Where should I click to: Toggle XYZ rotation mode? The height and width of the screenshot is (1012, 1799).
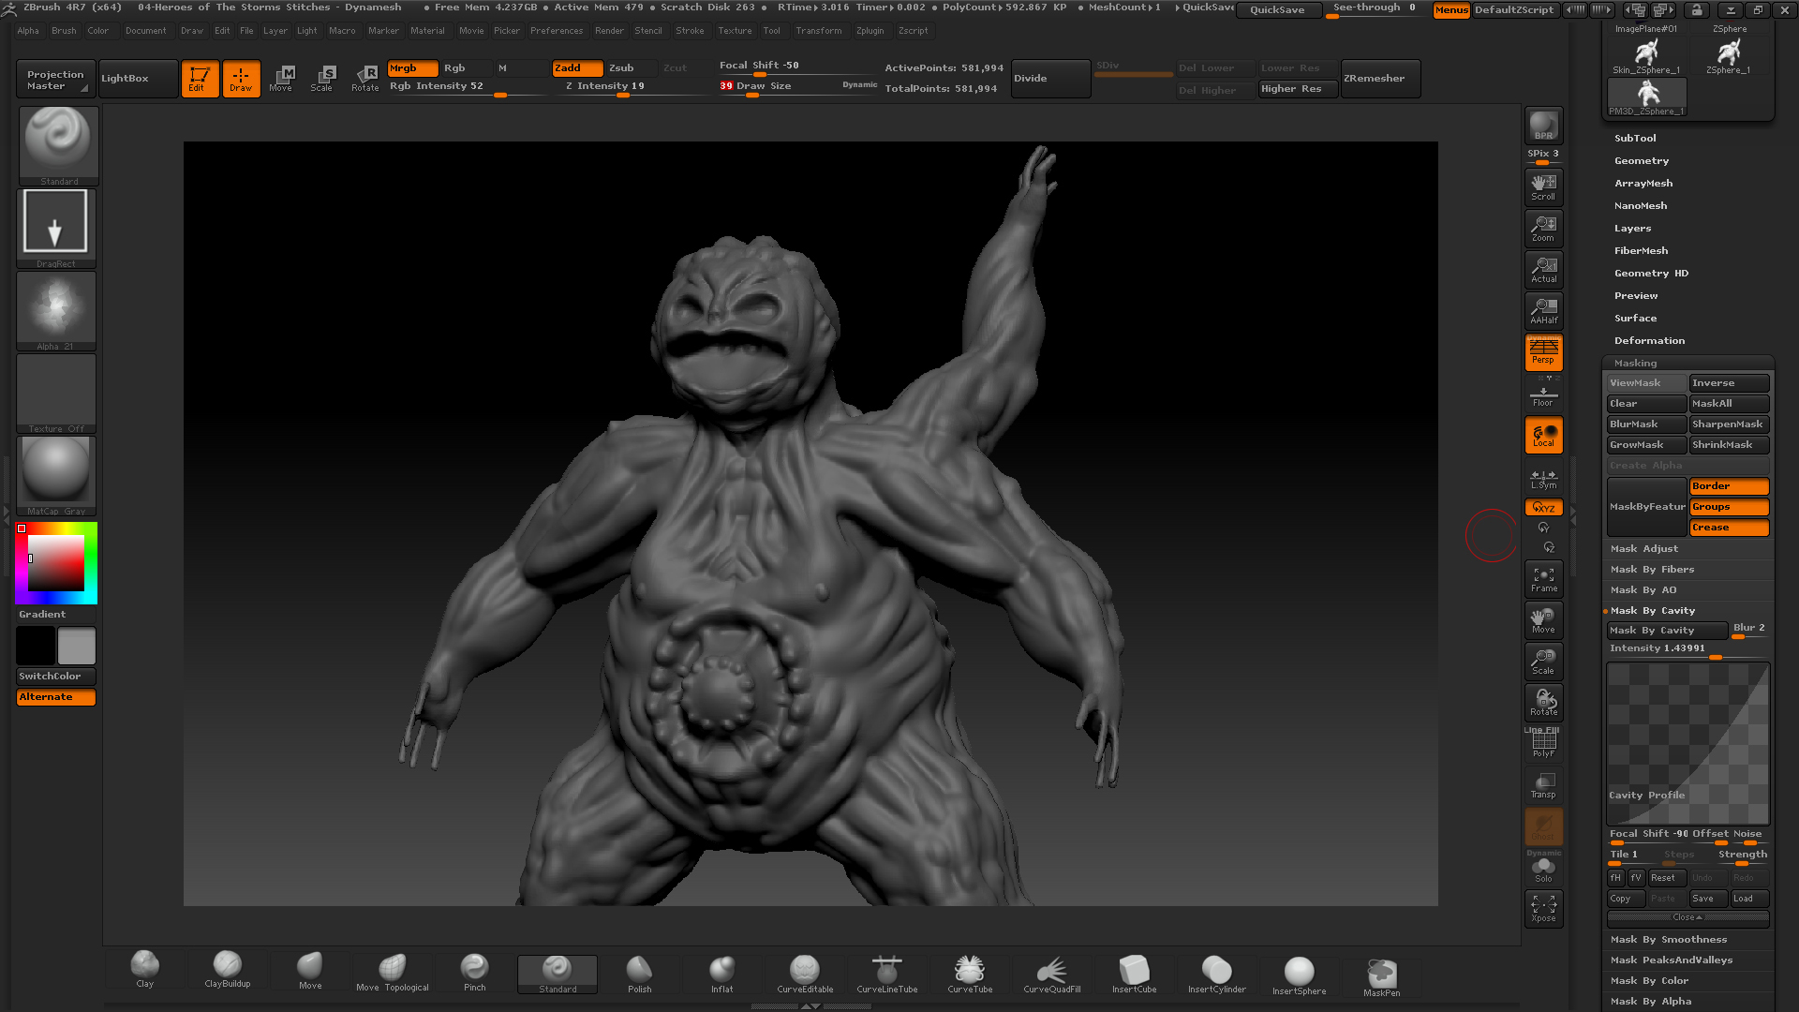pyautogui.click(x=1543, y=508)
